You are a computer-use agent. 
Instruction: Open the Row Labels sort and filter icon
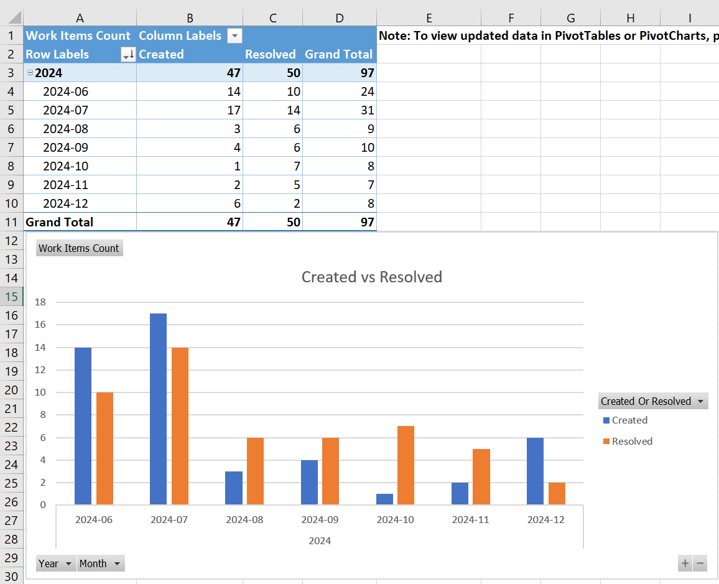pos(128,54)
